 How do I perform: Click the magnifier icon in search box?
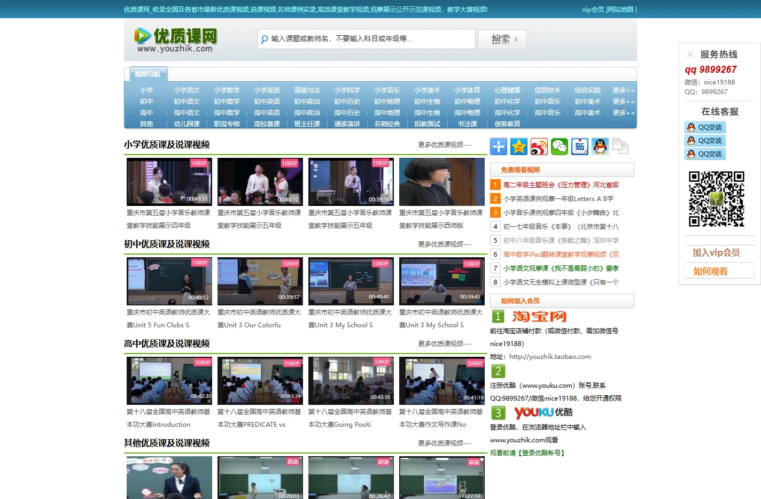pos(265,39)
